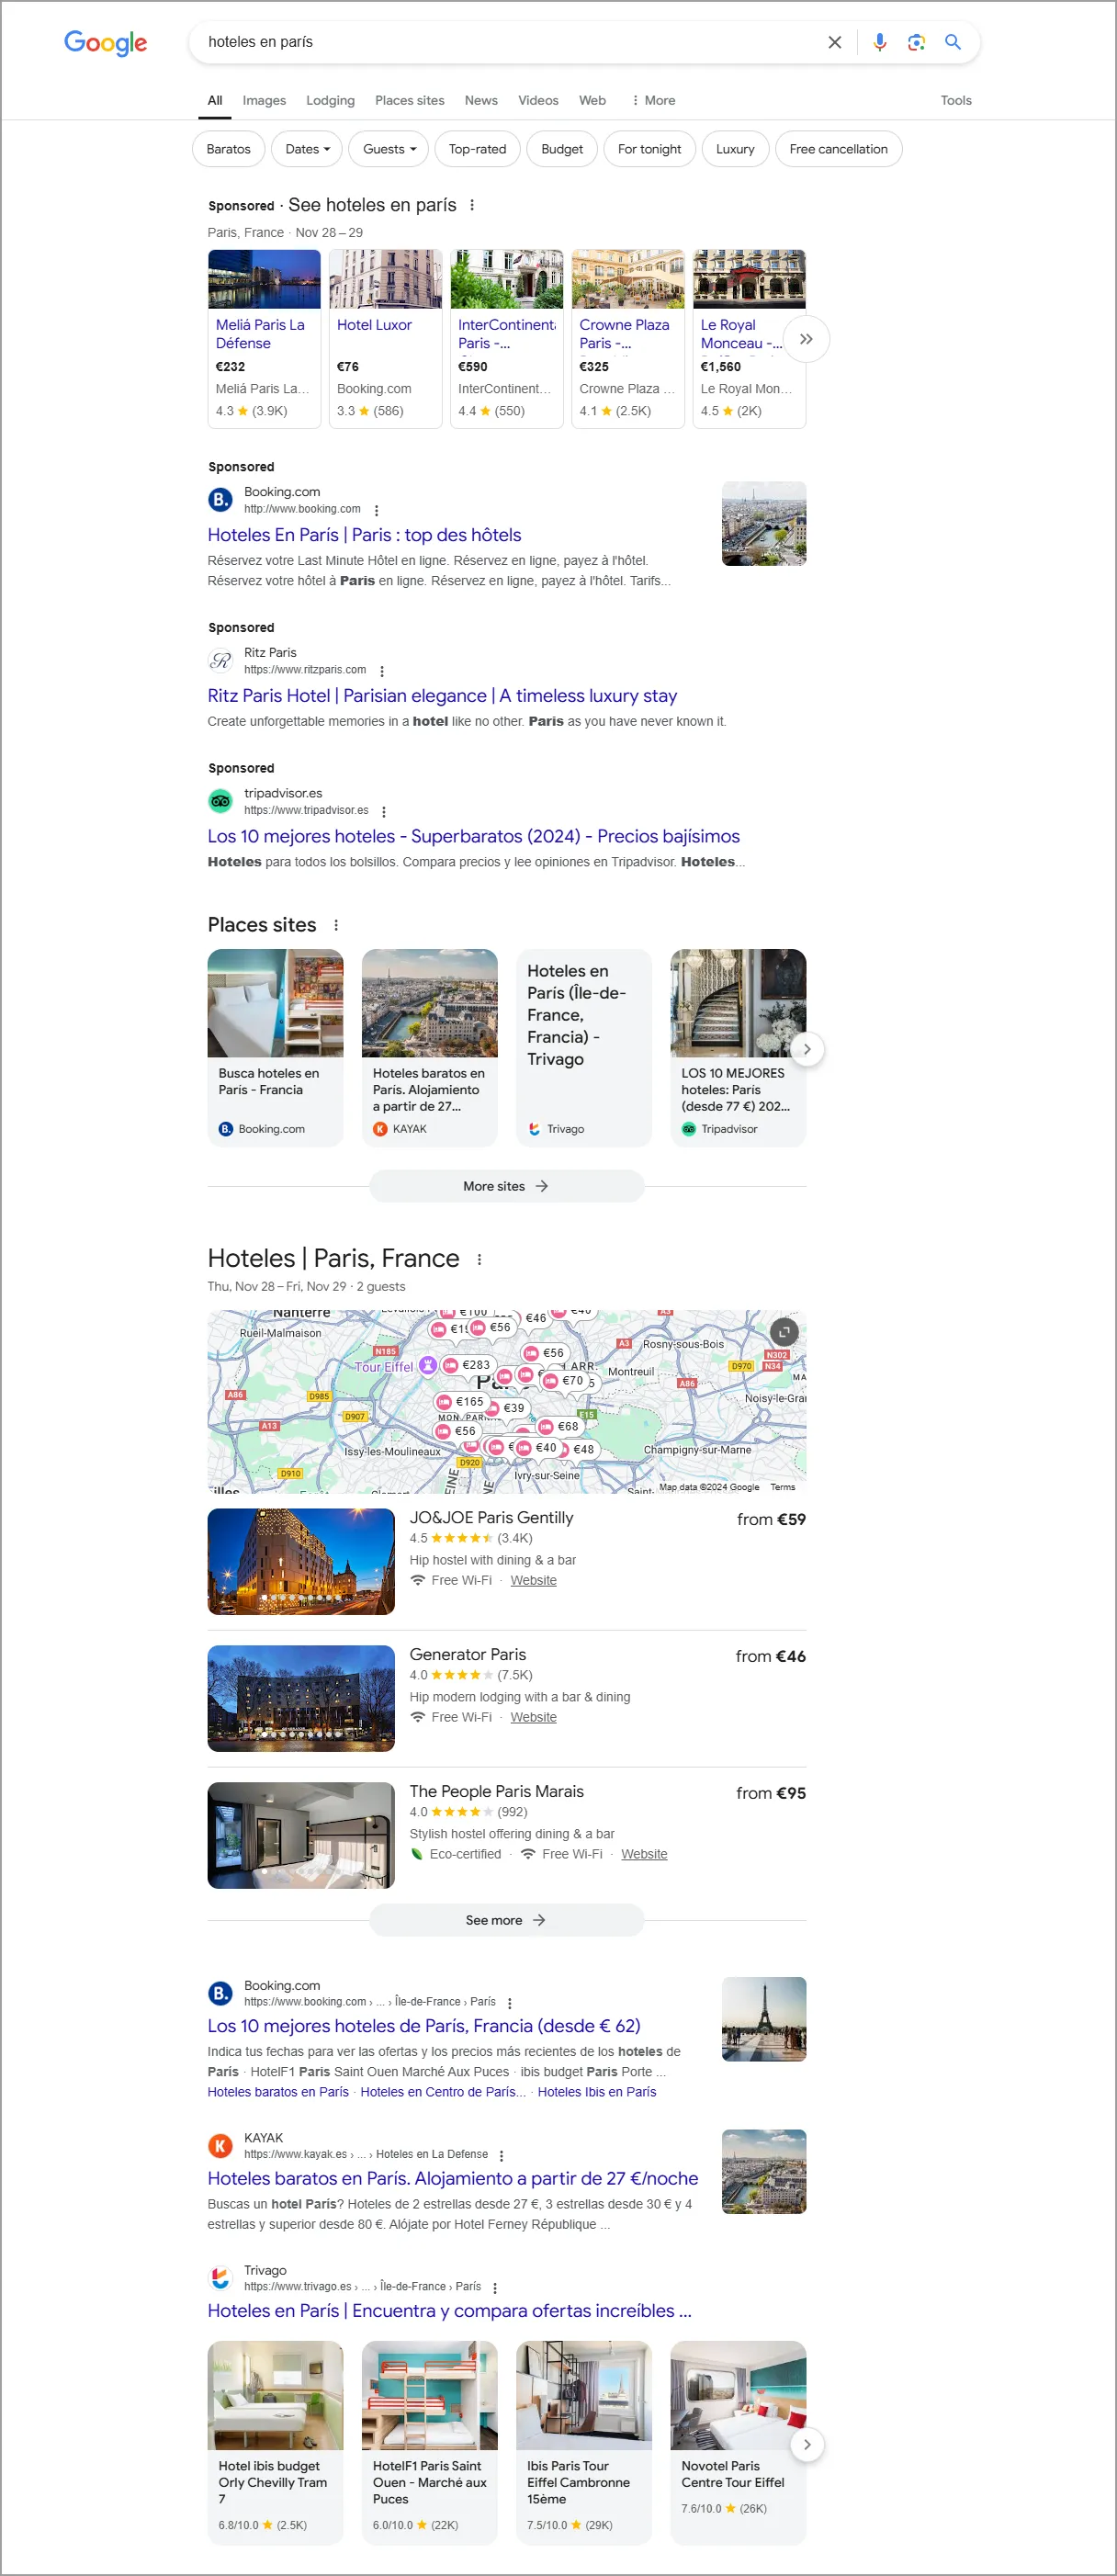
Task: Expand More sites under Places sites
Action: [x=506, y=1186]
